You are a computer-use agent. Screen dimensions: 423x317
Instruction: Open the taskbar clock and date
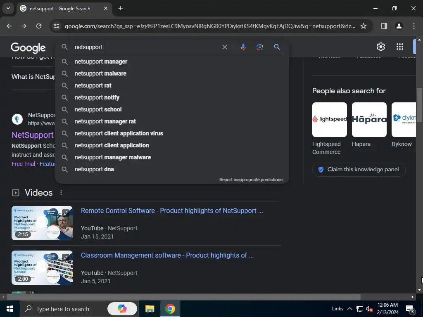point(387,309)
